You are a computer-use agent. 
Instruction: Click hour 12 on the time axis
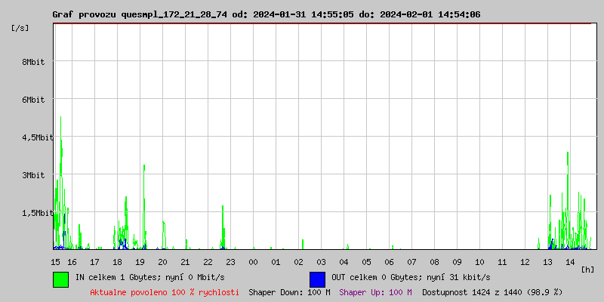tap(525, 262)
